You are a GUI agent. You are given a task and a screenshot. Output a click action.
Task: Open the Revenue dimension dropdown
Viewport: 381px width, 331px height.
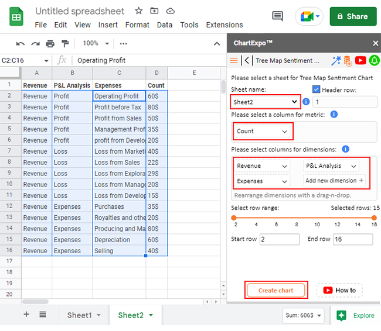click(263, 166)
